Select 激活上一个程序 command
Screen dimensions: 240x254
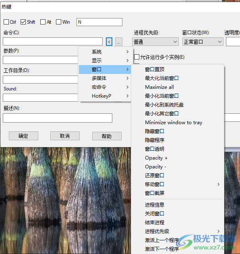coord(178,240)
